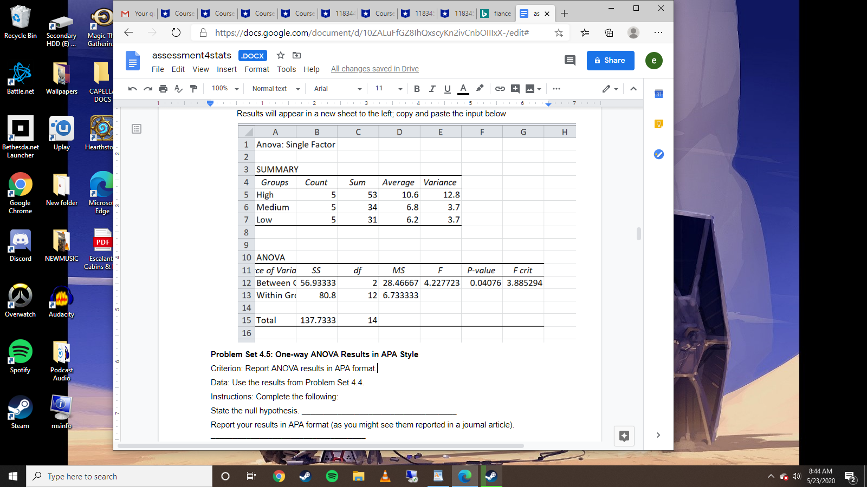
Task: Add this page to favorites
Action: (x=559, y=32)
